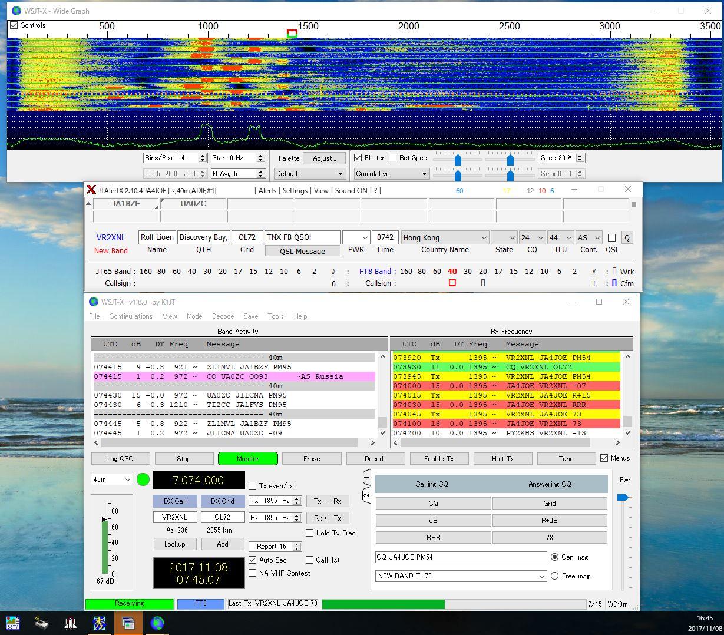The width and height of the screenshot is (724, 635).
Task: Click the Log QSO button
Action: pos(120,459)
